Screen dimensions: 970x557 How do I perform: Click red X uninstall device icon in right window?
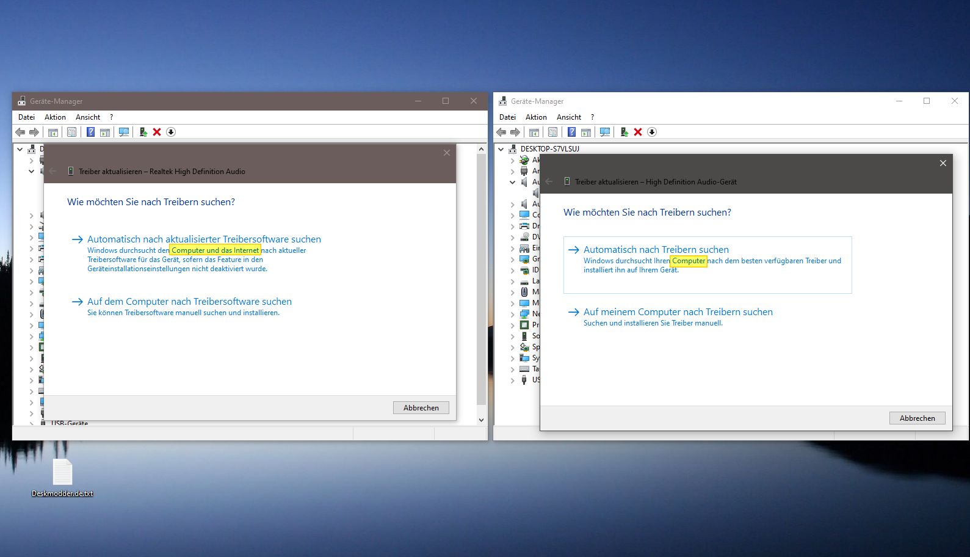click(638, 132)
